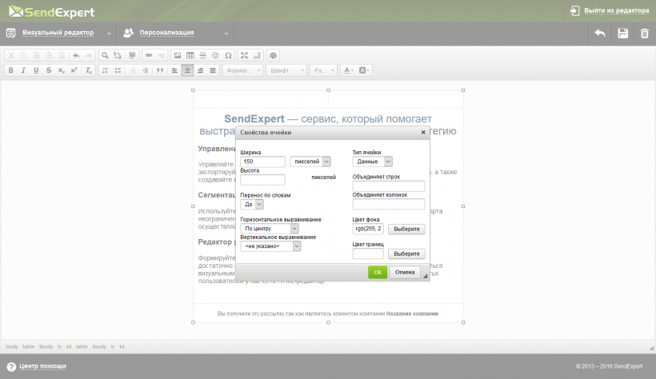This screenshot has height=379, width=656.
Task: Insert a link with the chain icon
Action: tap(149, 55)
